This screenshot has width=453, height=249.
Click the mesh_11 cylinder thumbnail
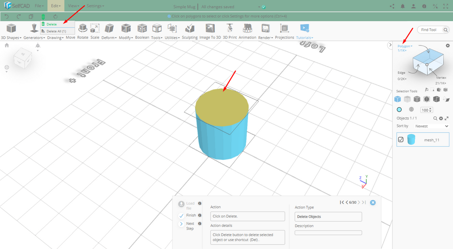[x=411, y=140]
